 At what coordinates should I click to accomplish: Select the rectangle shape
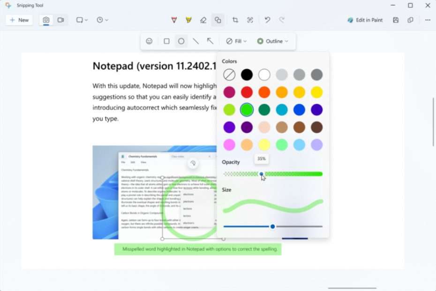pos(166,41)
